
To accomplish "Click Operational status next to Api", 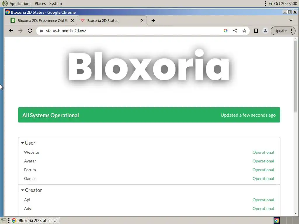I will (263, 200).
